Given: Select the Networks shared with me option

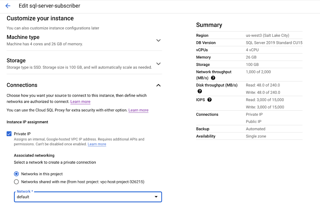Looking at the screenshot, I should pos(16,182).
